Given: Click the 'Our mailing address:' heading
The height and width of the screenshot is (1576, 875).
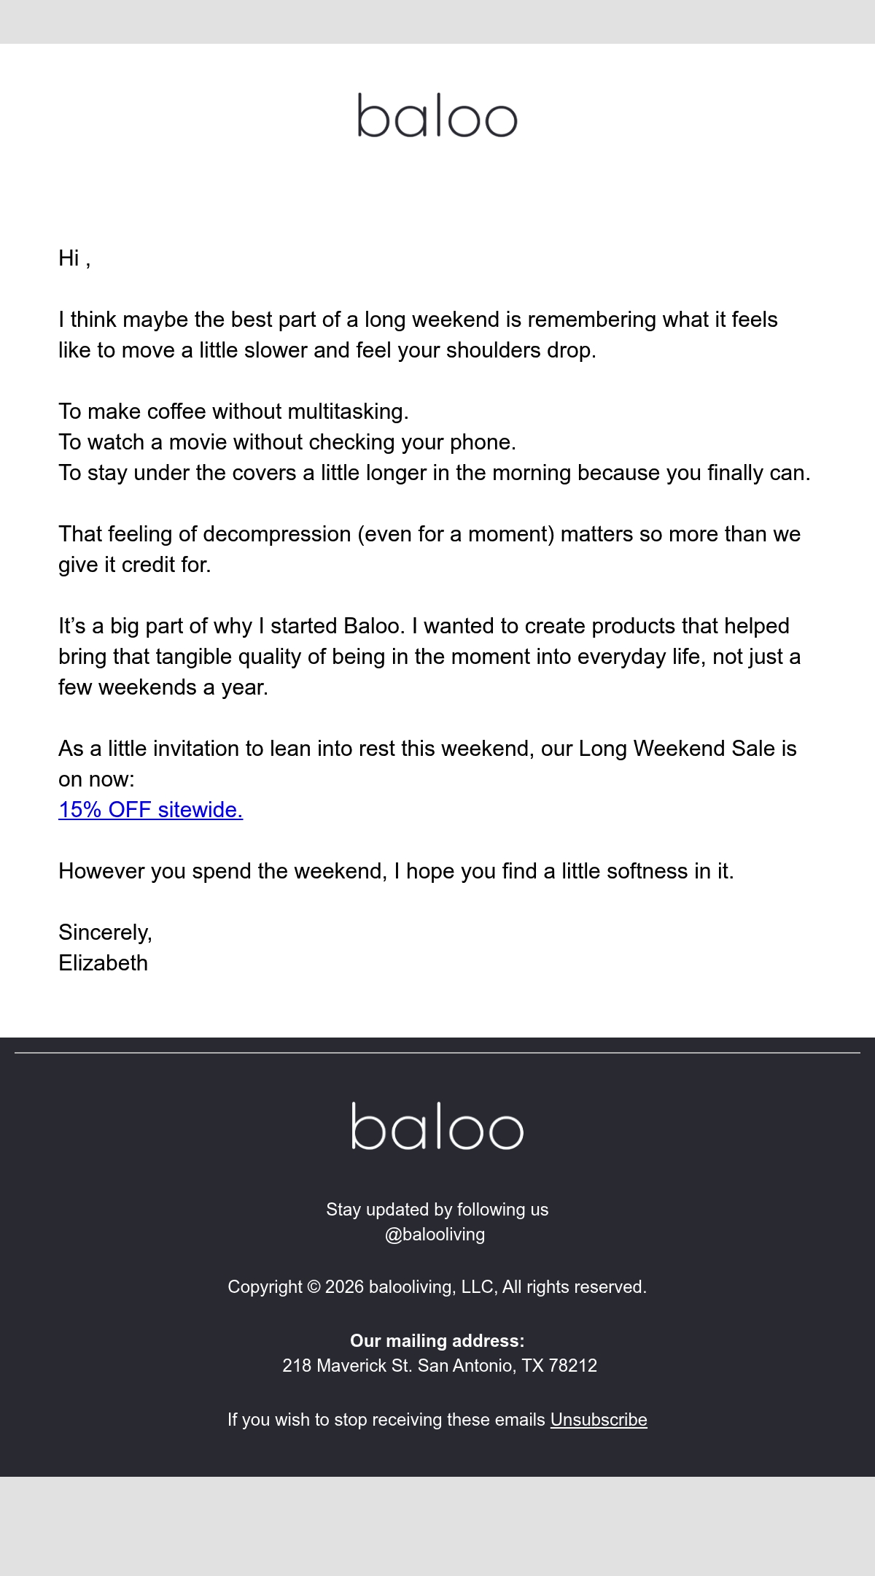Looking at the screenshot, I should (437, 1341).
